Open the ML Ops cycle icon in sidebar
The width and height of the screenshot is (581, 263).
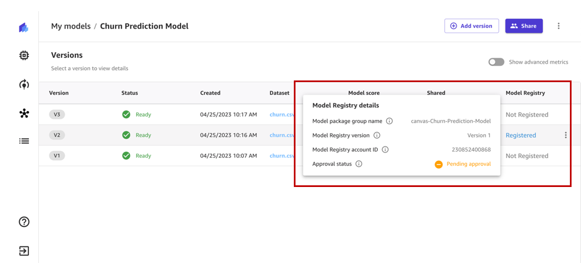(24, 84)
